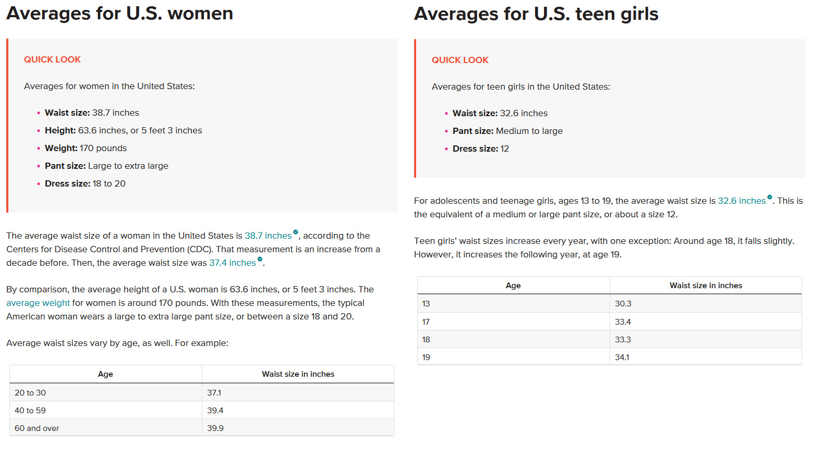Image resolution: width=813 pixels, height=469 pixels.
Task: Click the Averages for U.S. women heading
Action: (x=119, y=13)
